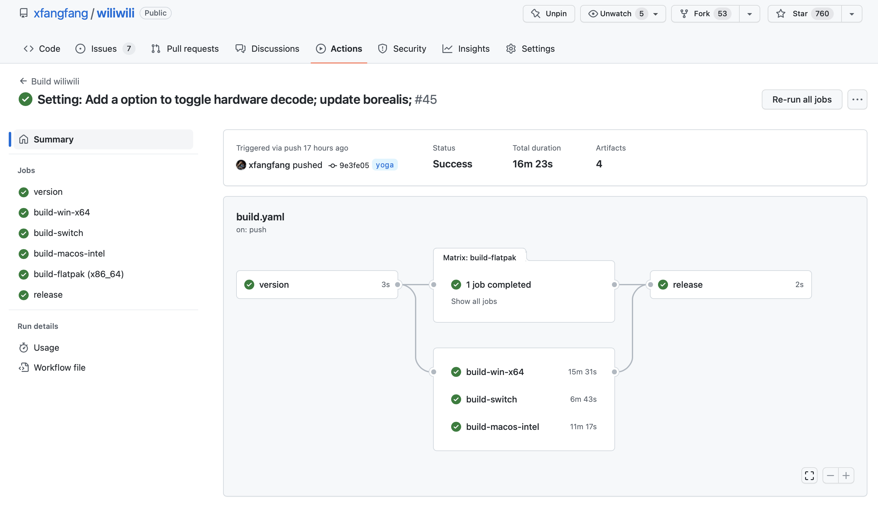Unpin the repository with Unpin button
878x505 pixels.
point(549,13)
